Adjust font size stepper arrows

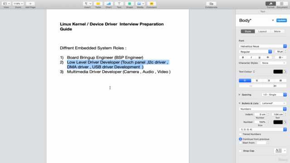coord(285,52)
